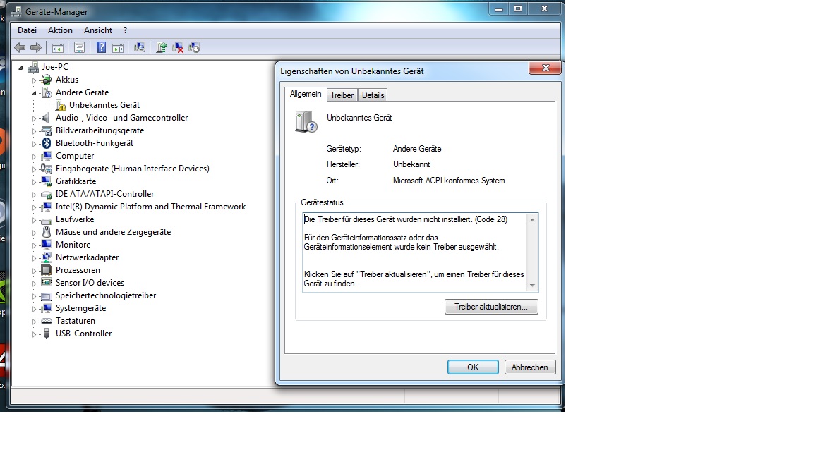813x457 pixels.
Task: Click the Bildverarbeitungsgeräte camera icon
Action: tap(47, 130)
